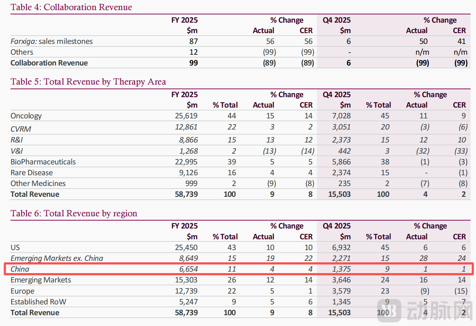
Task: Click the US row label
Action: pyautogui.click(x=15, y=248)
